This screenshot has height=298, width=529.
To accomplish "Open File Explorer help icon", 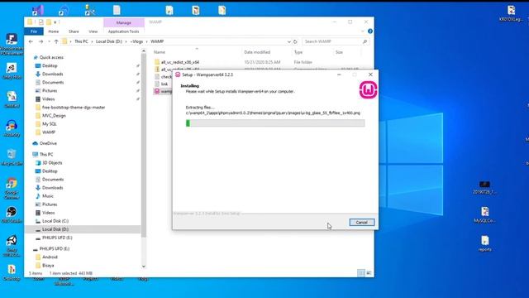I will click(x=370, y=31).
